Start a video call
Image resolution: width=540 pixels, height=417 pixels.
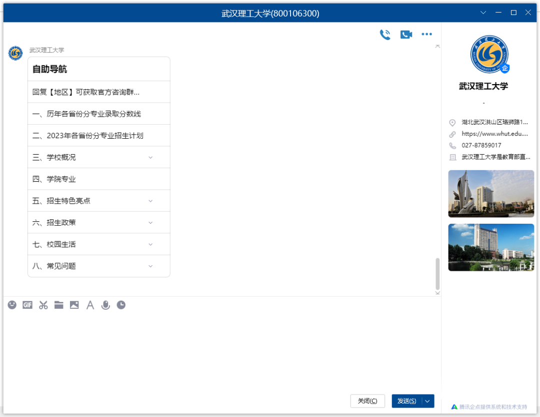[406, 35]
